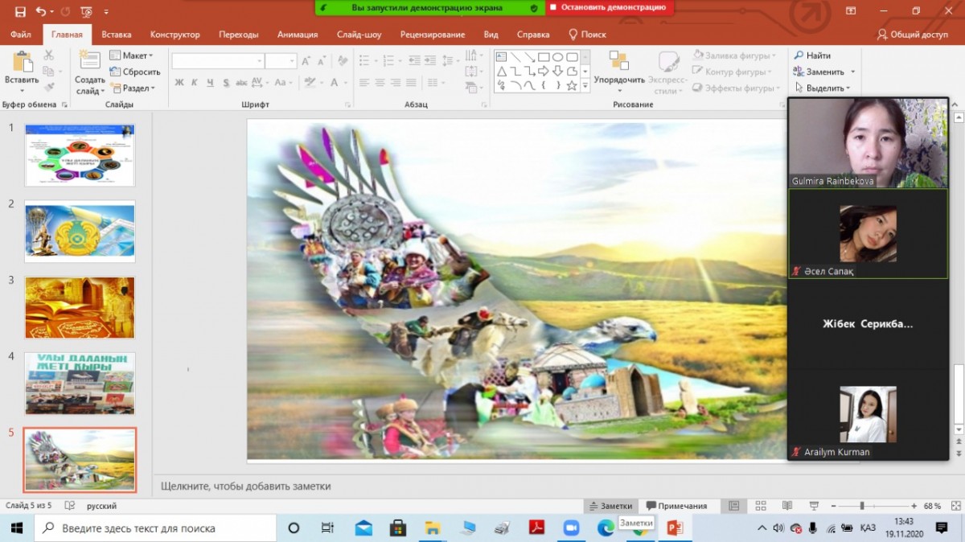Toggle the Примечания comments pane
The width and height of the screenshot is (965, 542).
(x=676, y=506)
